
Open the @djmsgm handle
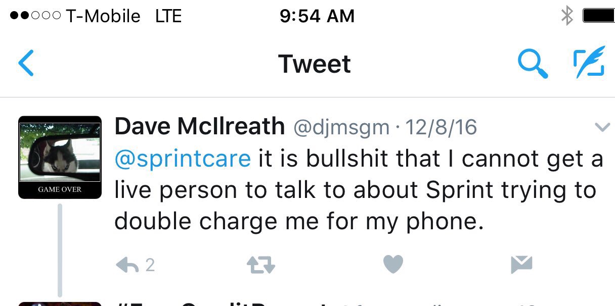(x=342, y=127)
